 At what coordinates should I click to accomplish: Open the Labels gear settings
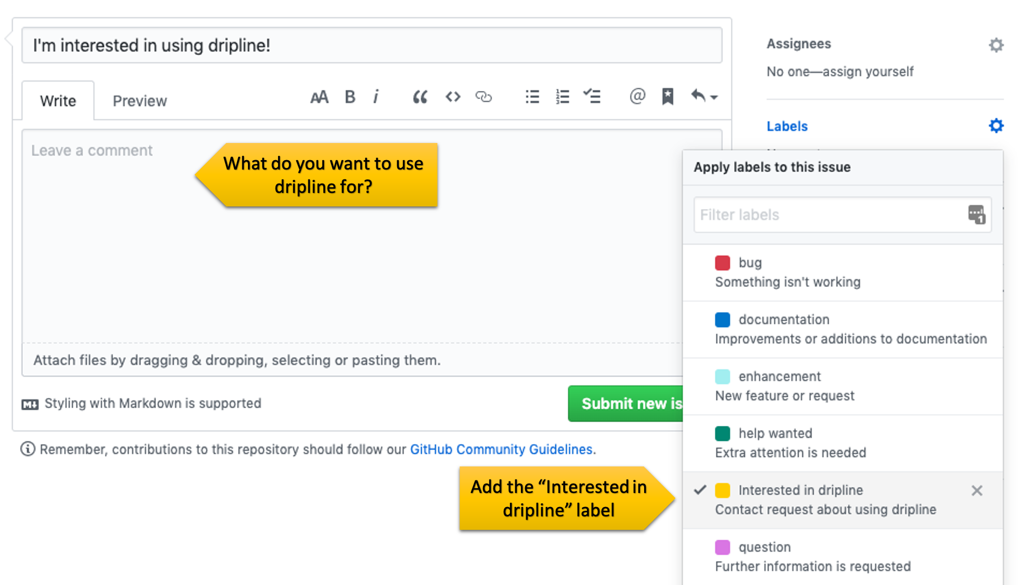(996, 126)
